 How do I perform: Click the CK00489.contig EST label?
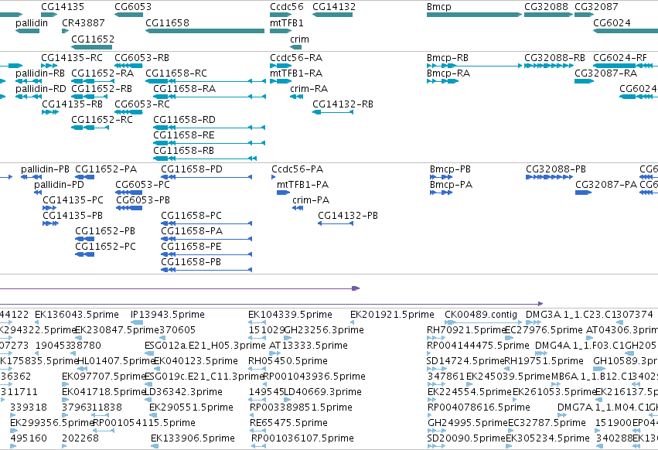[480, 315]
